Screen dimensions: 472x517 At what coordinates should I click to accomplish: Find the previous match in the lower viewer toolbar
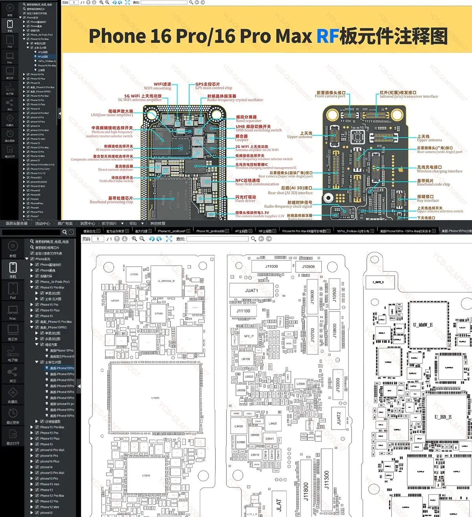[x=261, y=239]
